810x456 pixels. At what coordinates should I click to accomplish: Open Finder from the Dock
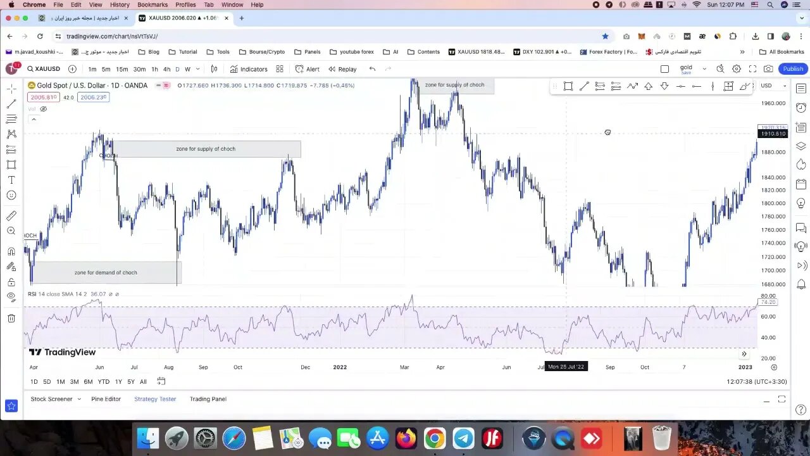click(x=148, y=438)
